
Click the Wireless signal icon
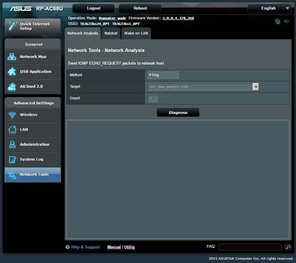[x=12, y=115]
